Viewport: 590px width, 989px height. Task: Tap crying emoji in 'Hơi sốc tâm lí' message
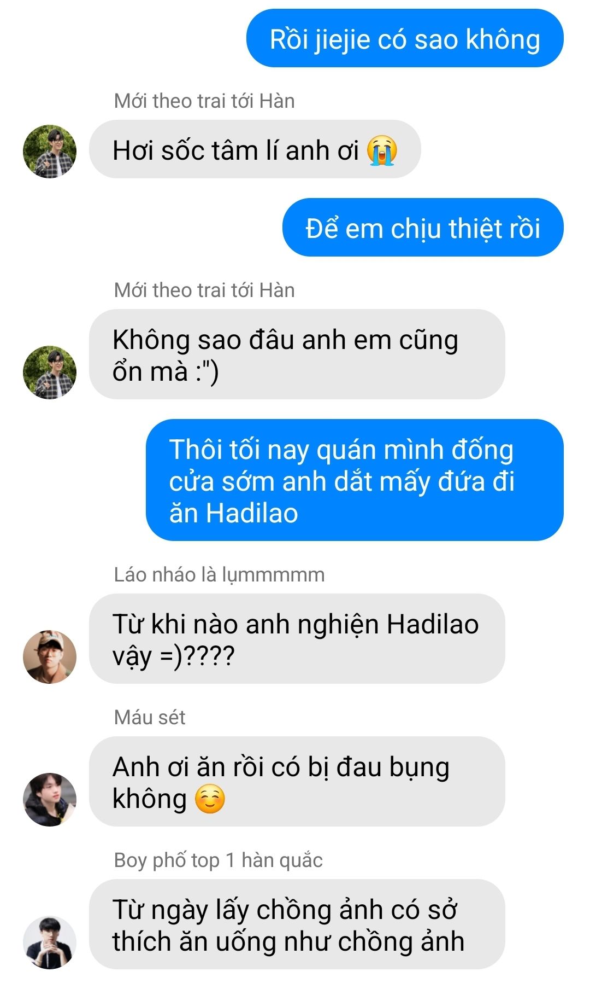tap(382, 150)
